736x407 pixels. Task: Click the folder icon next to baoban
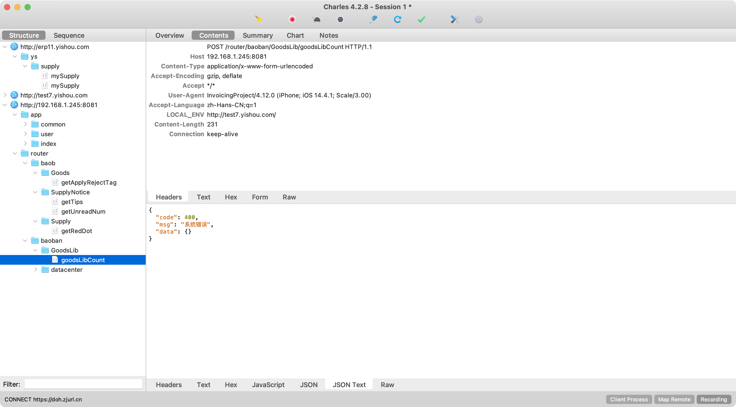coord(35,240)
